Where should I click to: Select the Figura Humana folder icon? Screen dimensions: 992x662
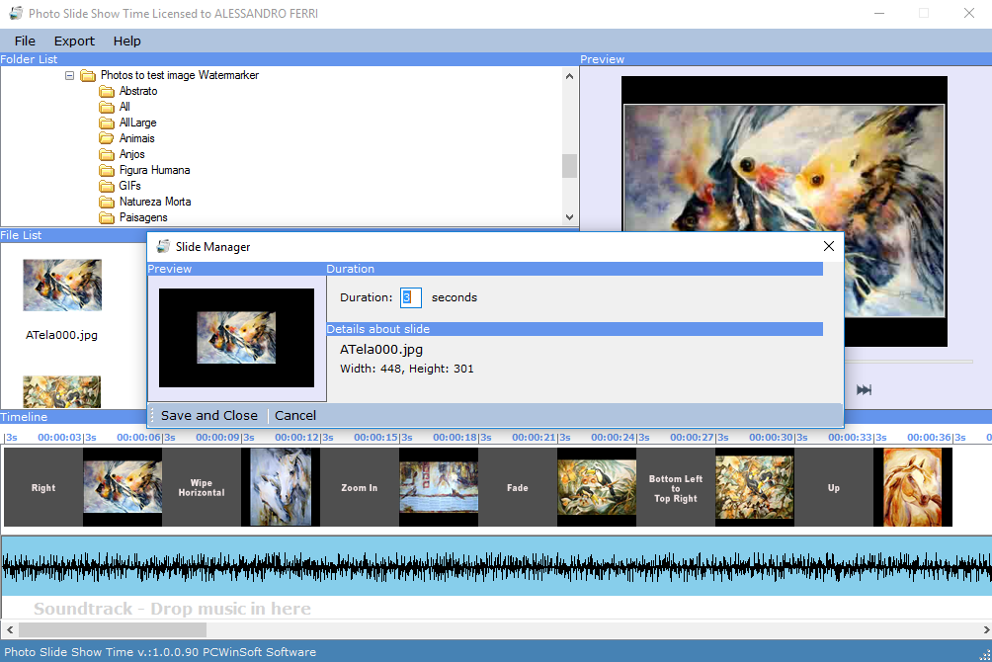[x=107, y=170]
